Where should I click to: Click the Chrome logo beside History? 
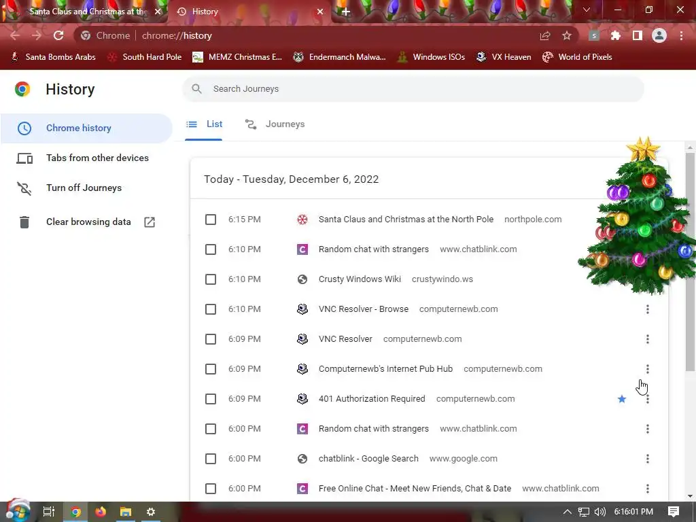pyautogui.click(x=22, y=89)
